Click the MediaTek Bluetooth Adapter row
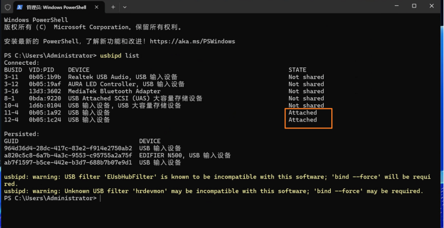This screenshot has height=228, width=444. pos(114,92)
